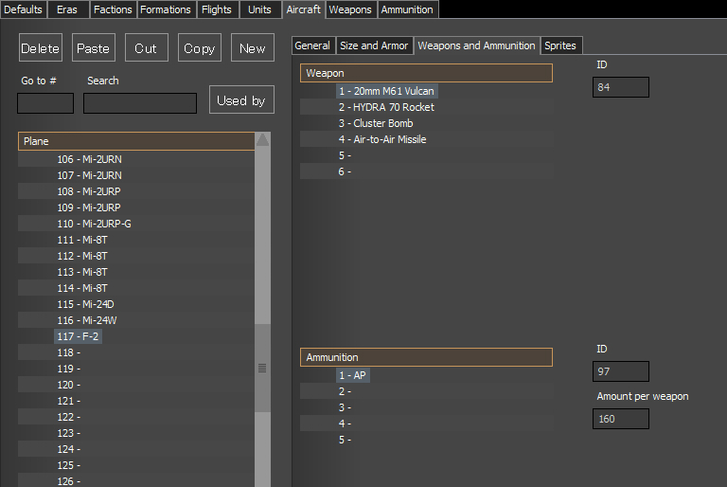
Task: Open the Units tab
Action: point(260,9)
